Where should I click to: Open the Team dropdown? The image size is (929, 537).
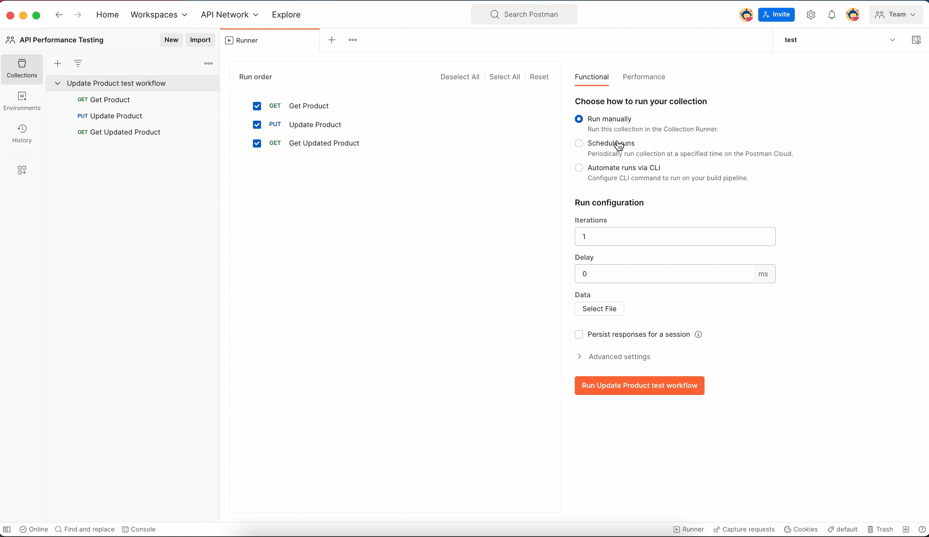(x=895, y=15)
